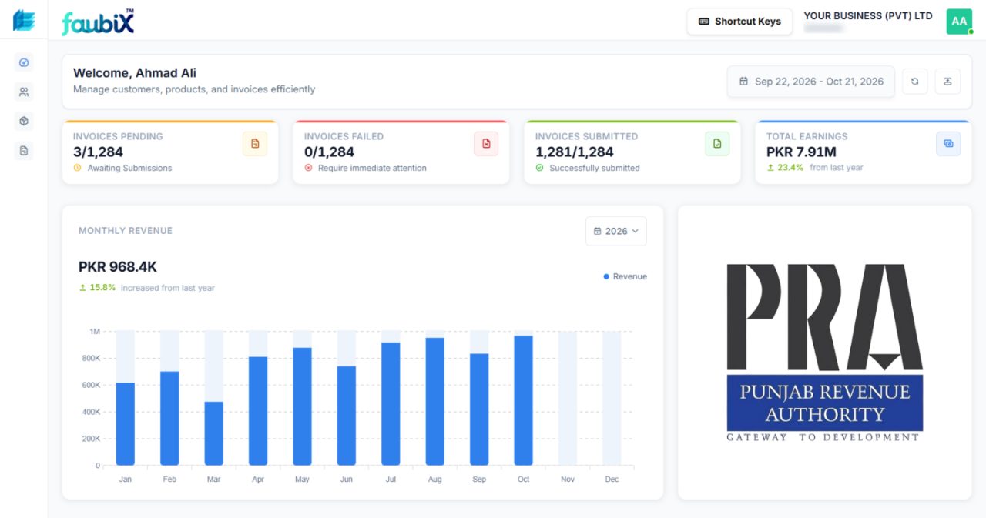Click the Aug revenue bar
The height and width of the screenshot is (518, 986).
point(435,402)
